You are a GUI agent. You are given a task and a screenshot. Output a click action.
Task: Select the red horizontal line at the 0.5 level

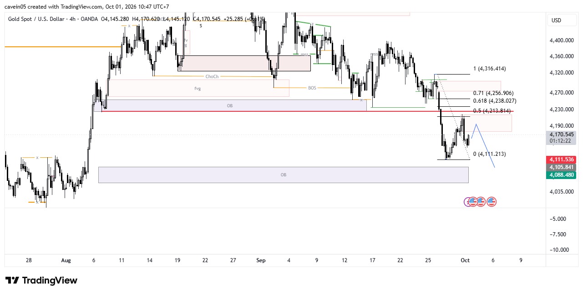(308, 111)
